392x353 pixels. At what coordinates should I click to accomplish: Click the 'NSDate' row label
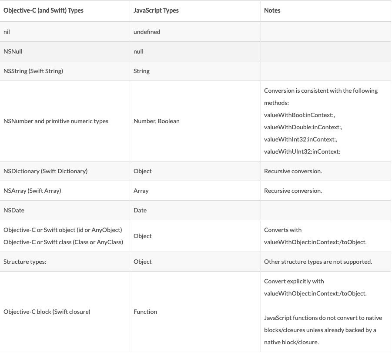pos(14,210)
